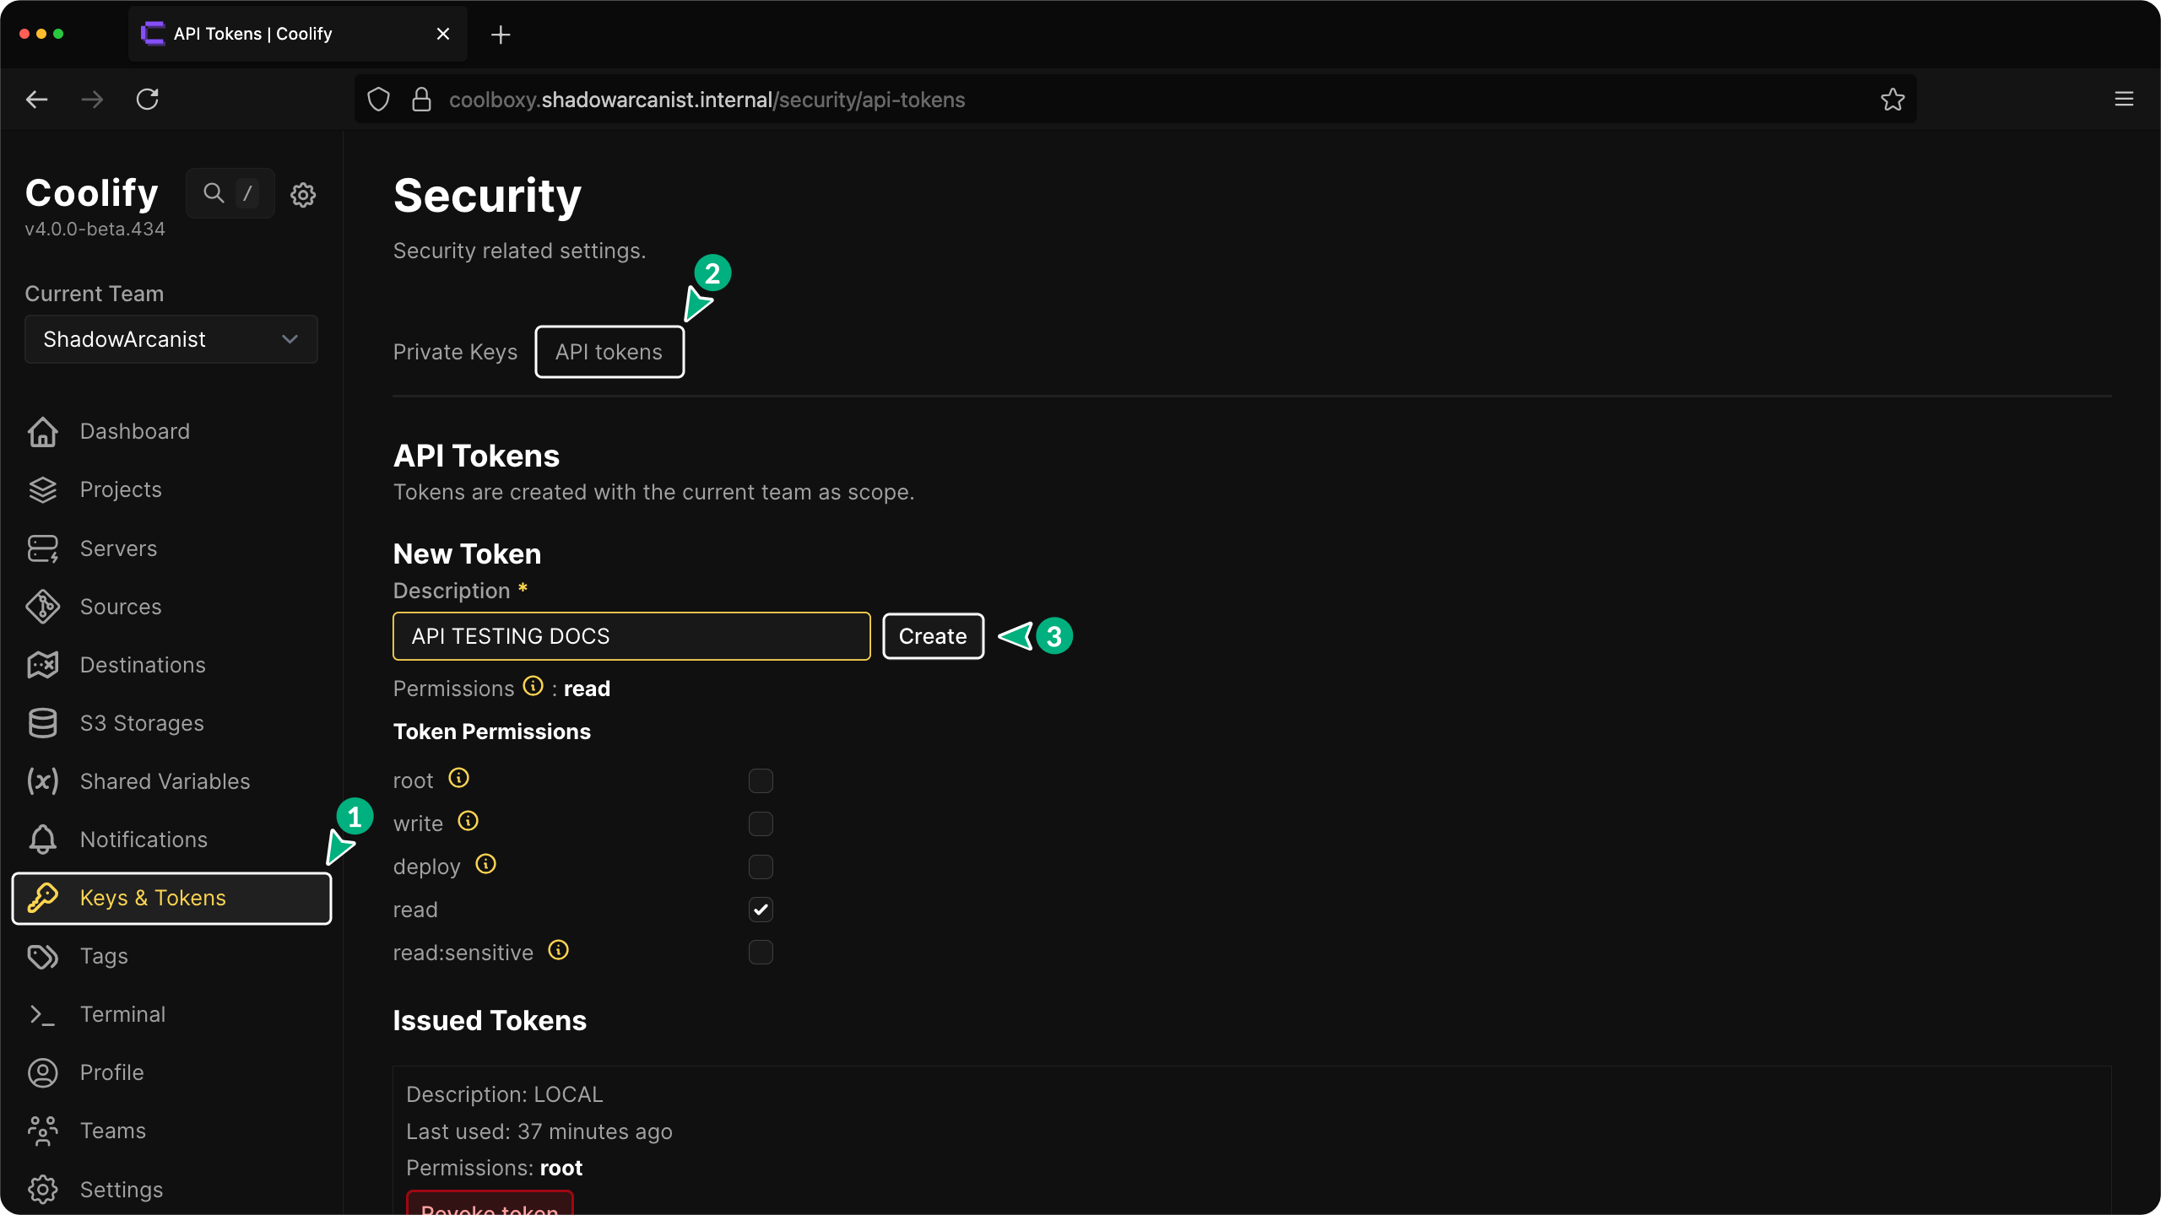
Task: Click the info icon beside read:sensitive
Action: pos(558,950)
